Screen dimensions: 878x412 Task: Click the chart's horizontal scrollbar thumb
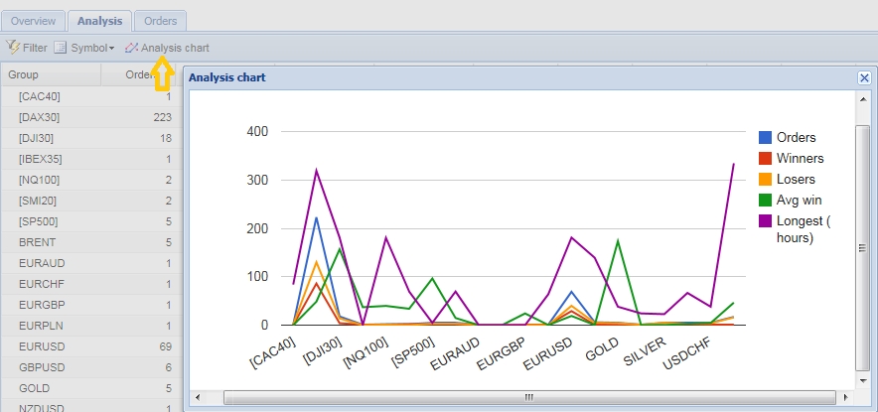point(529,397)
